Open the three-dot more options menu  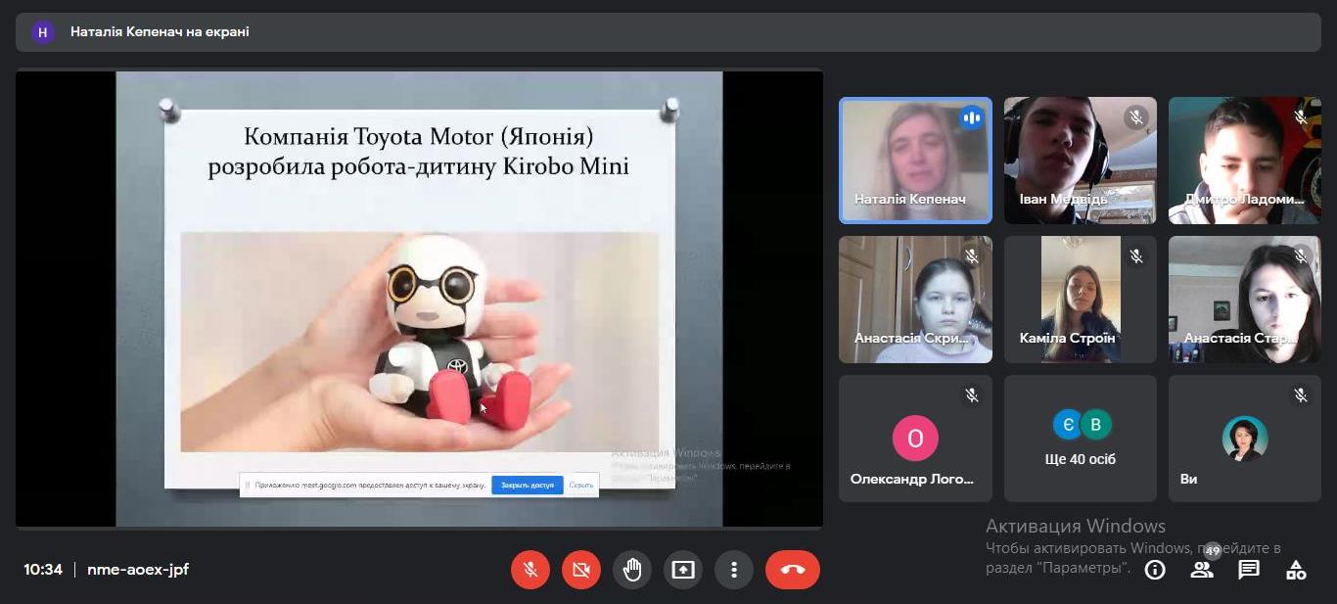tap(733, 570)
